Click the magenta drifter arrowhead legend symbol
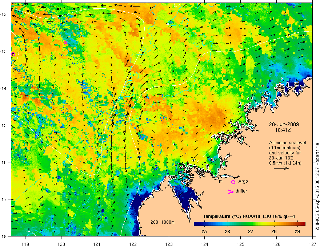The image size is (320, 247). click(231, 191)
